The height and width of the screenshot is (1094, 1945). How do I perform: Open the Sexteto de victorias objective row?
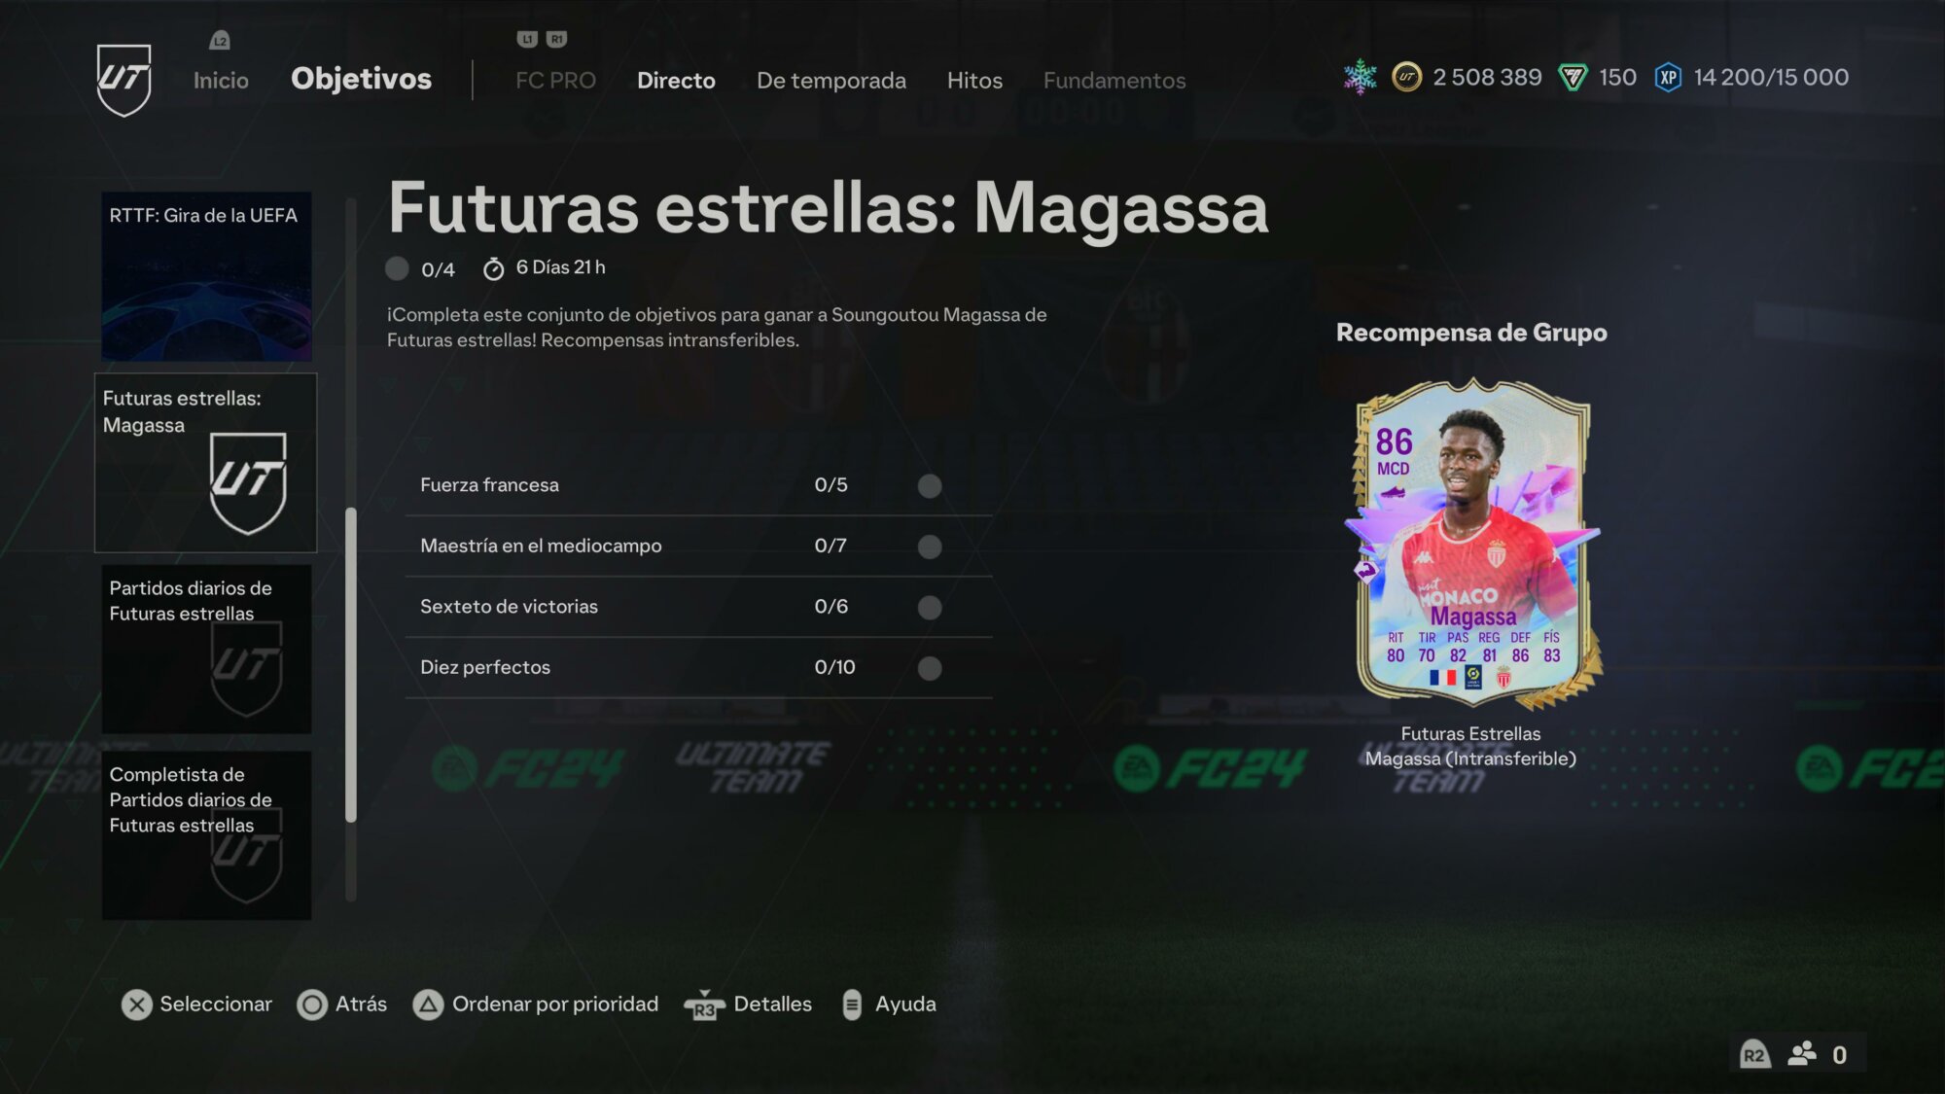[698, 607]
